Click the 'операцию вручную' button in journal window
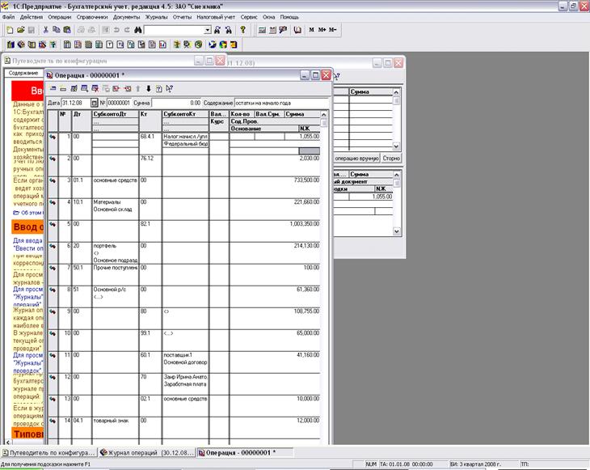The image size is (590, 470). pyautogui.click(x=356, y=159)
